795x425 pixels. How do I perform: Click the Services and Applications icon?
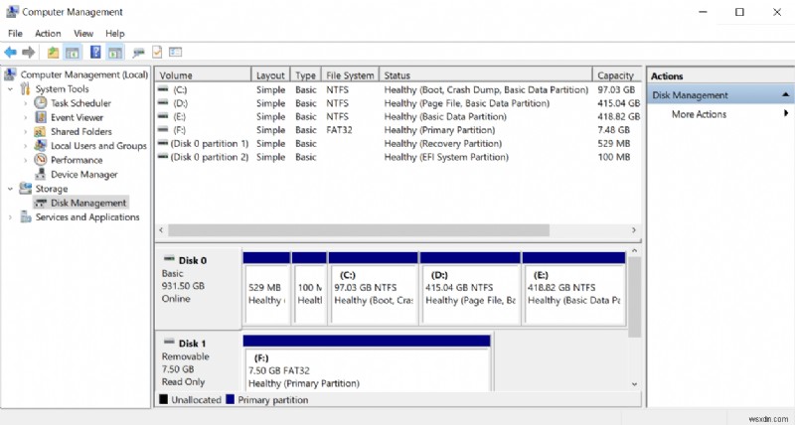26,216
